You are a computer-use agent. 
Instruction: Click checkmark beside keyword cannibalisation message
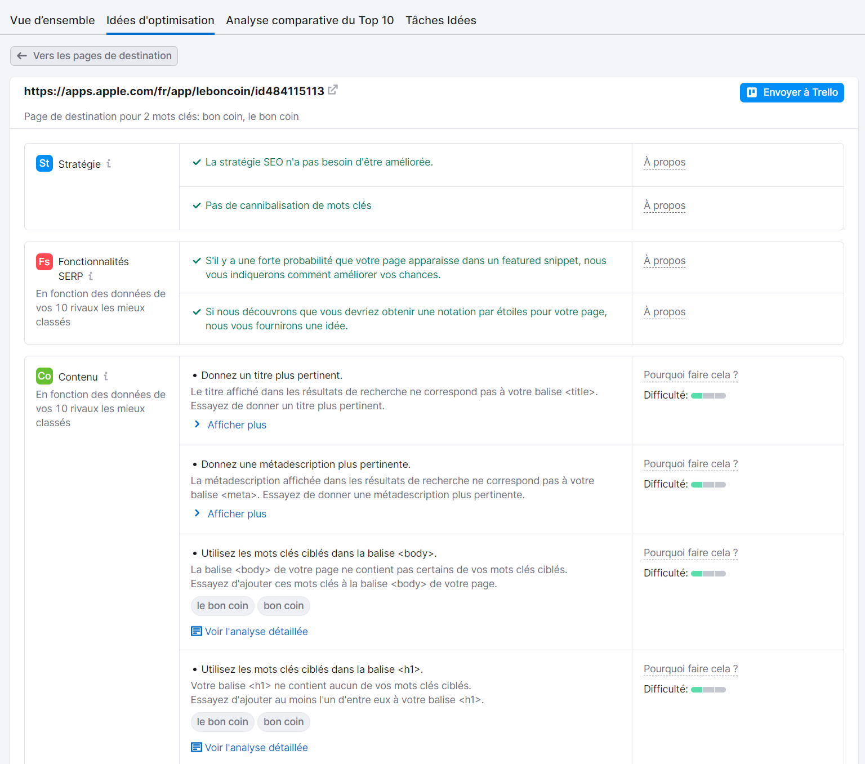[x=197, y=205]
